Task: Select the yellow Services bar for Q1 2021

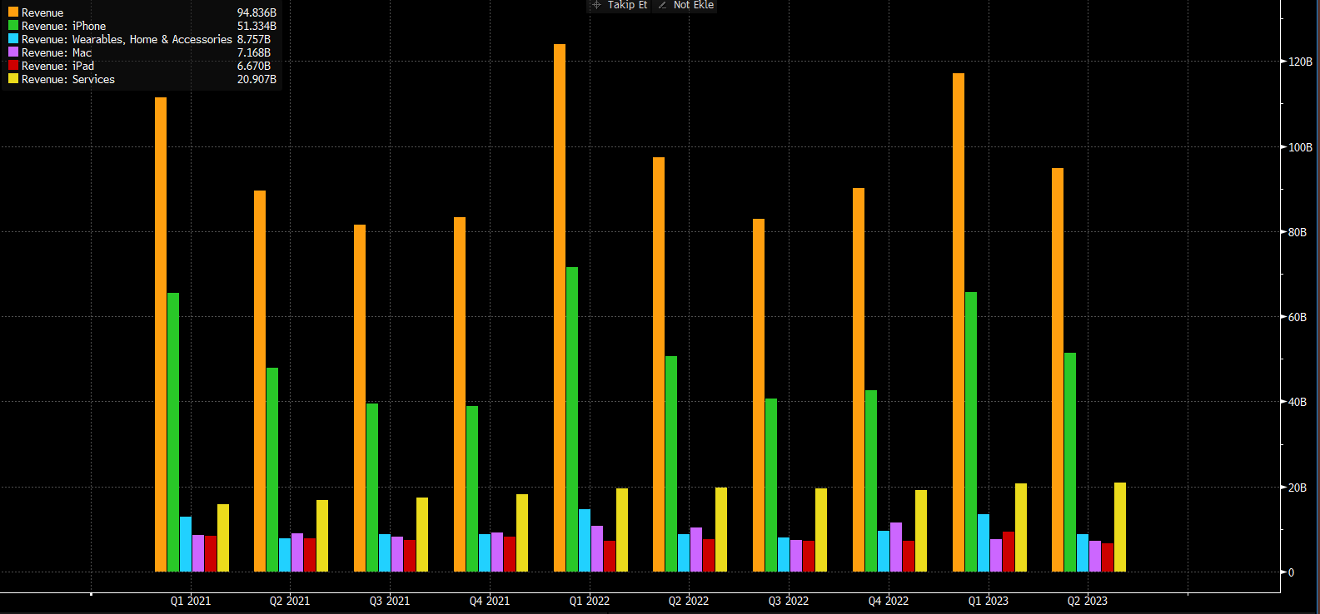Action: 223,537
